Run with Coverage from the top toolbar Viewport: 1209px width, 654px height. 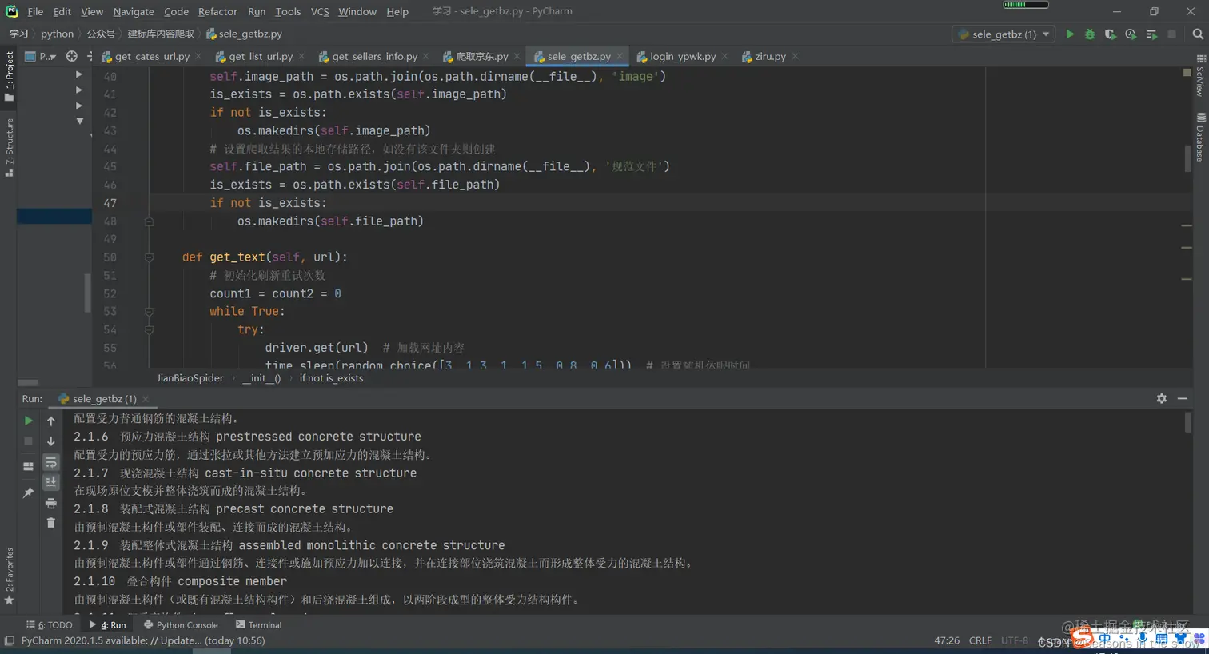1110,34
